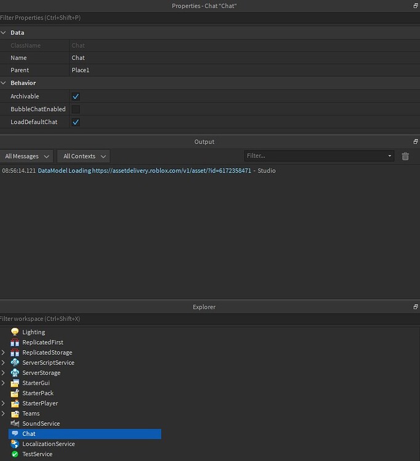
Task: Edit the Name property value Chat
Action: tap(244, 58)
